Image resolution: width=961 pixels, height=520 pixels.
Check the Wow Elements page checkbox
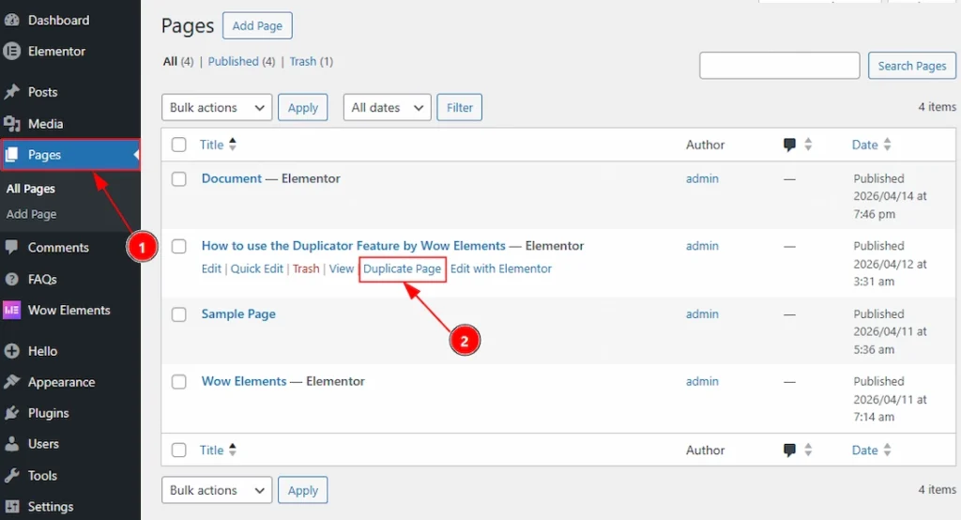tap(179, 382)
